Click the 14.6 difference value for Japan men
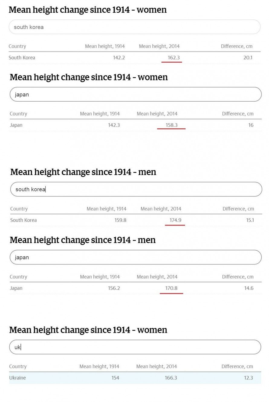The height and width of the screenshot is (402, 269). tap(249, 288)
